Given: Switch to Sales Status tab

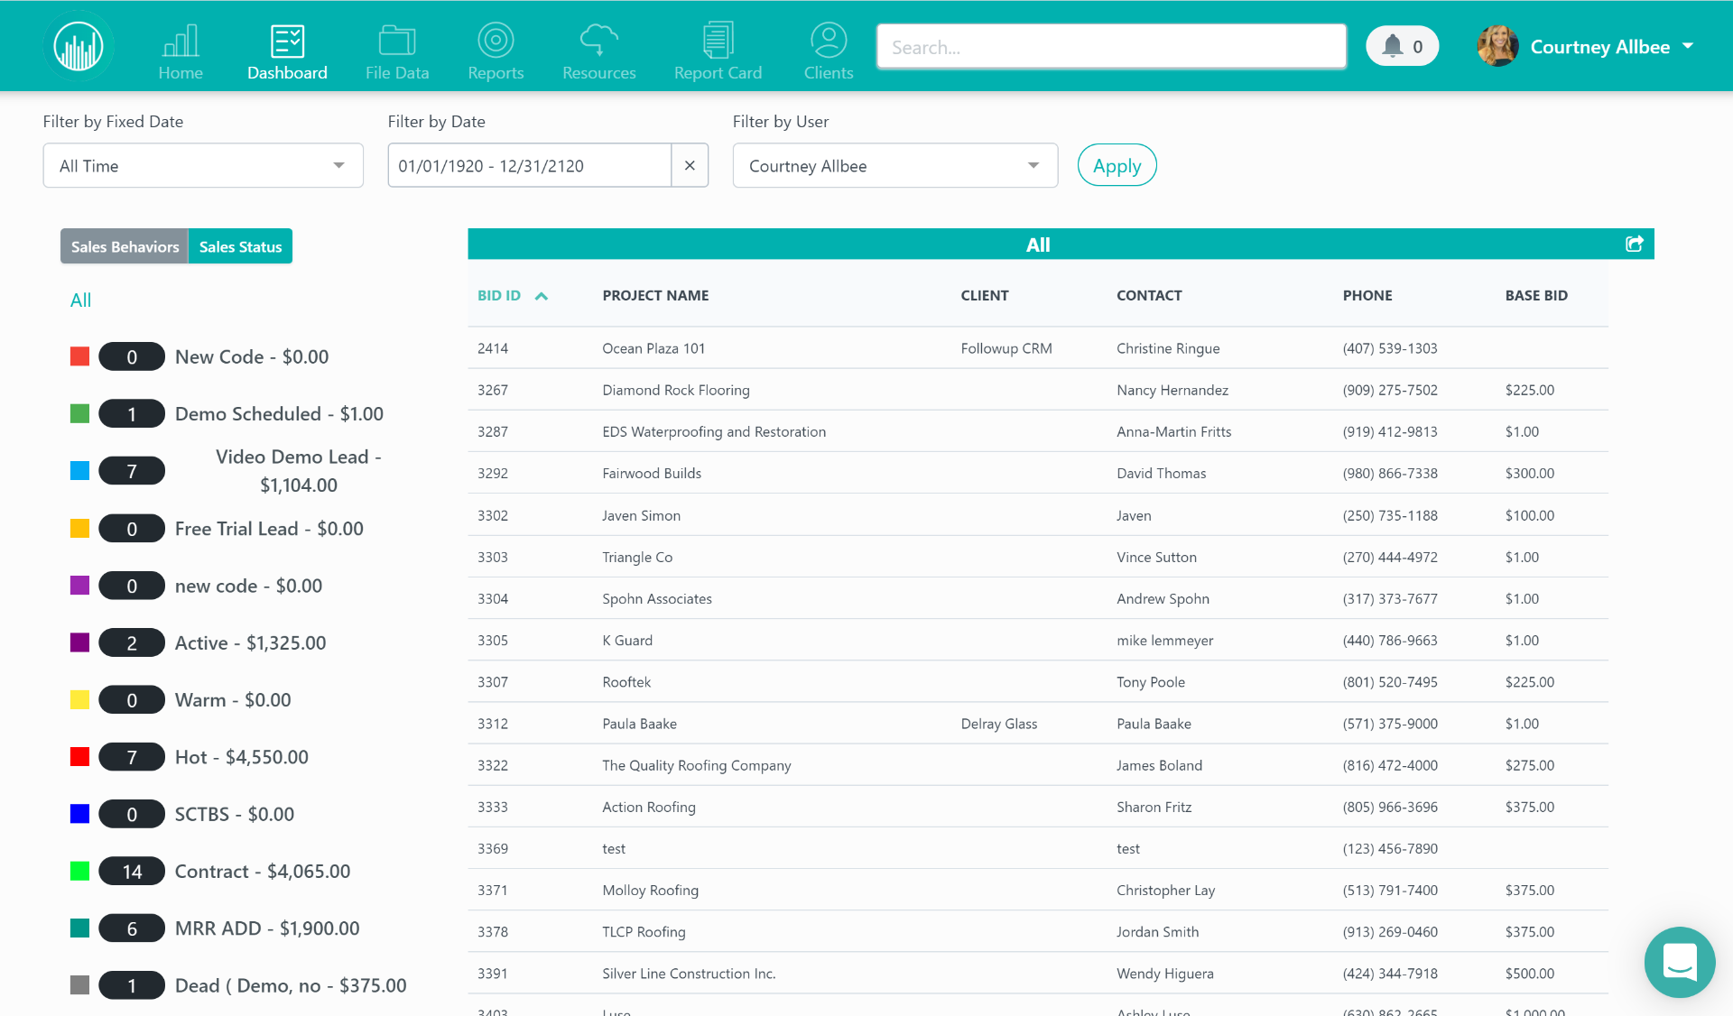Looking at the screenshot, I should (241, 246).
